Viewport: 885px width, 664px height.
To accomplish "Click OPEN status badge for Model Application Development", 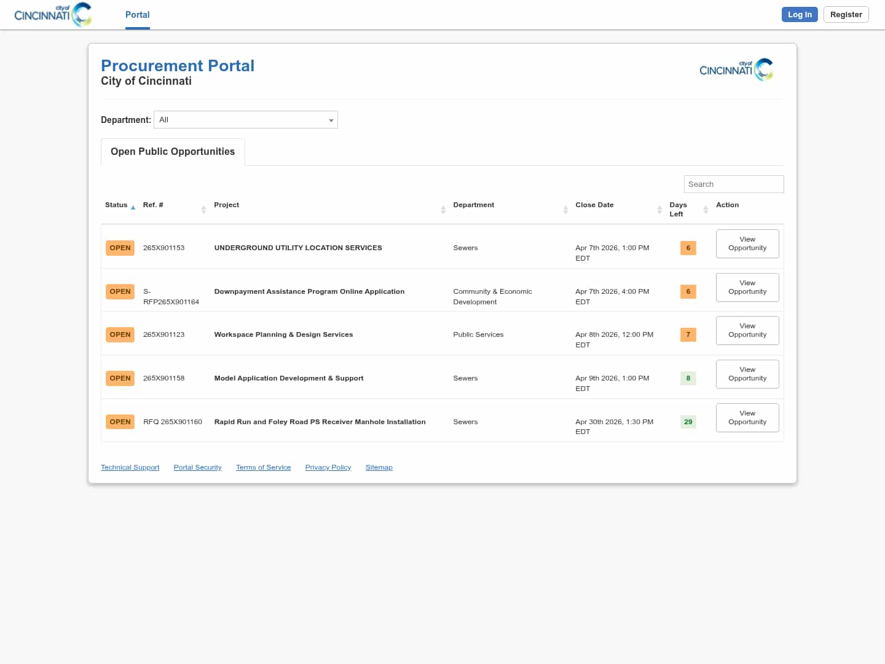I will (x=120, y=378).
